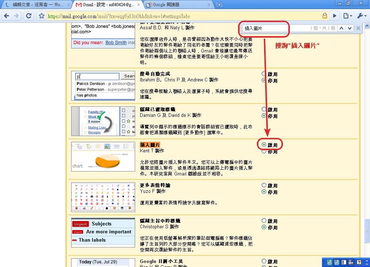
Task: Click the 隱藏主旨中的標籤 title
Action: [x=160, y=221]
